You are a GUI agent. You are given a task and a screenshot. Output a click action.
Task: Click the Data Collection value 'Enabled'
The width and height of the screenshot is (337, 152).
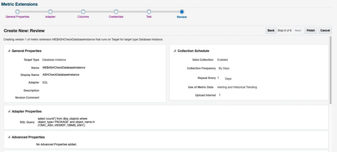point(222,60)
